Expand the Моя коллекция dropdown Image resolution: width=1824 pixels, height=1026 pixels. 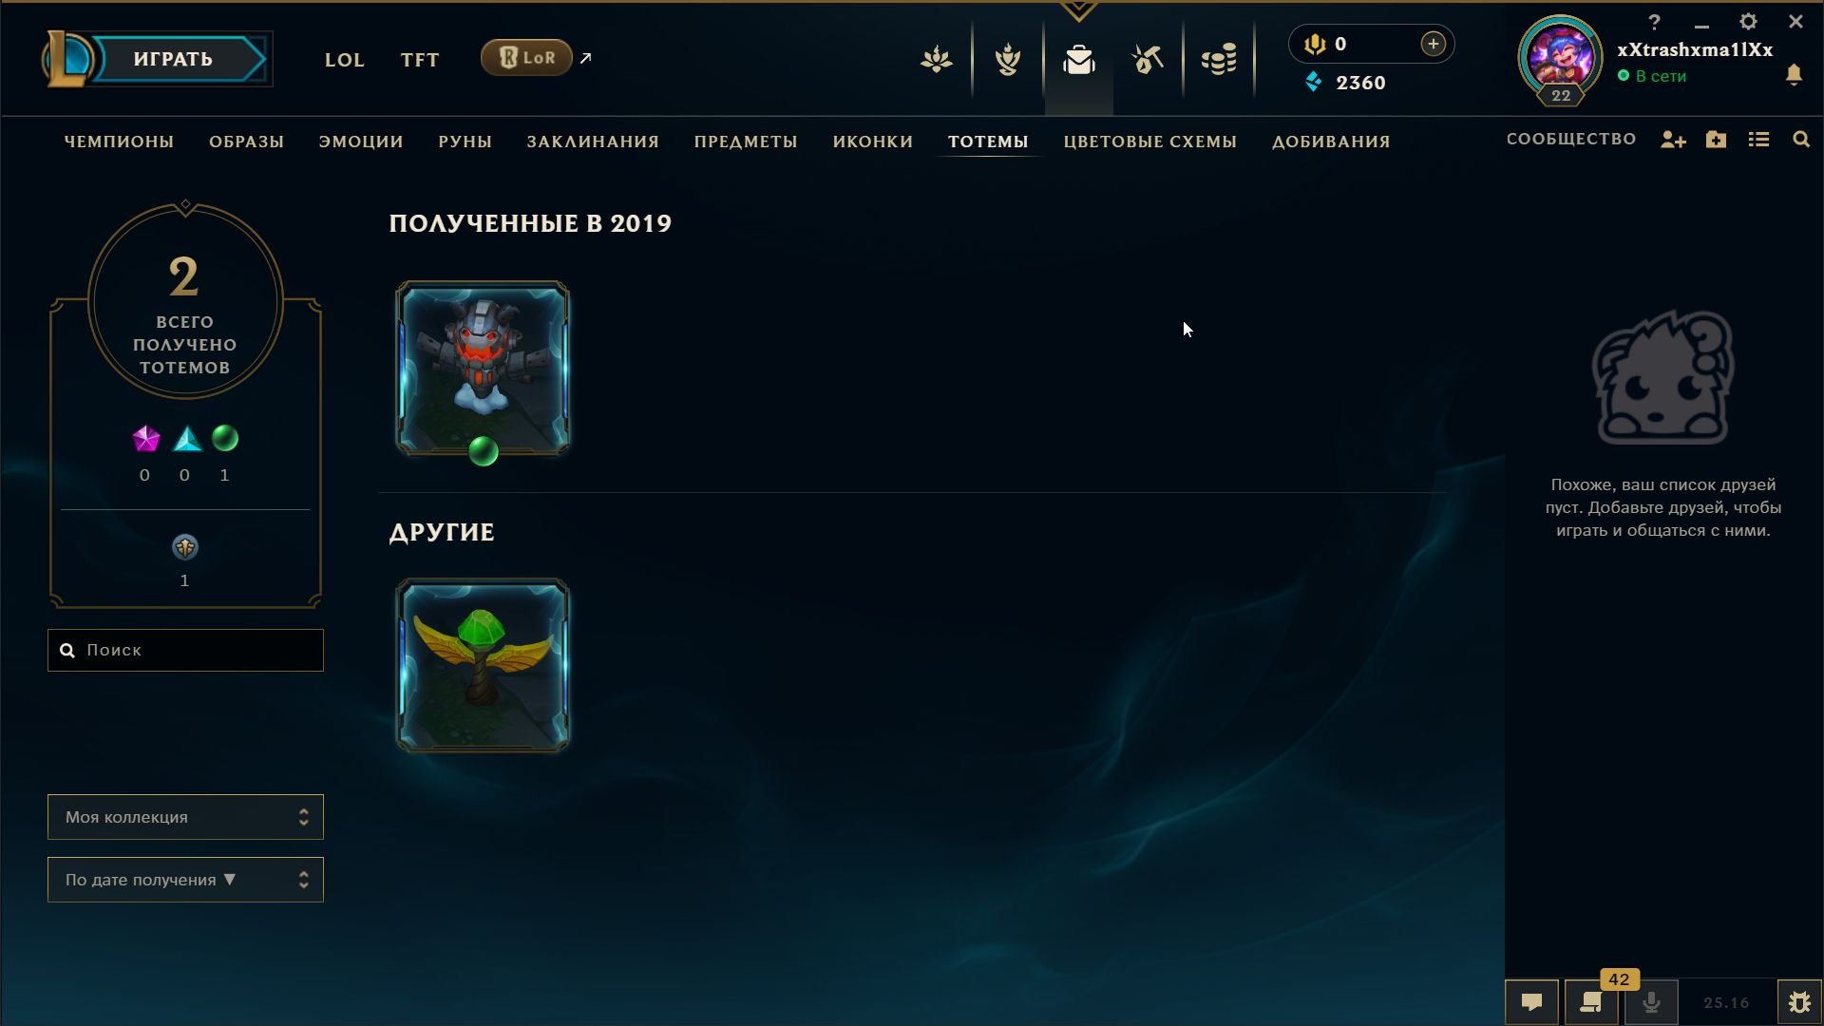coord(185,817)
